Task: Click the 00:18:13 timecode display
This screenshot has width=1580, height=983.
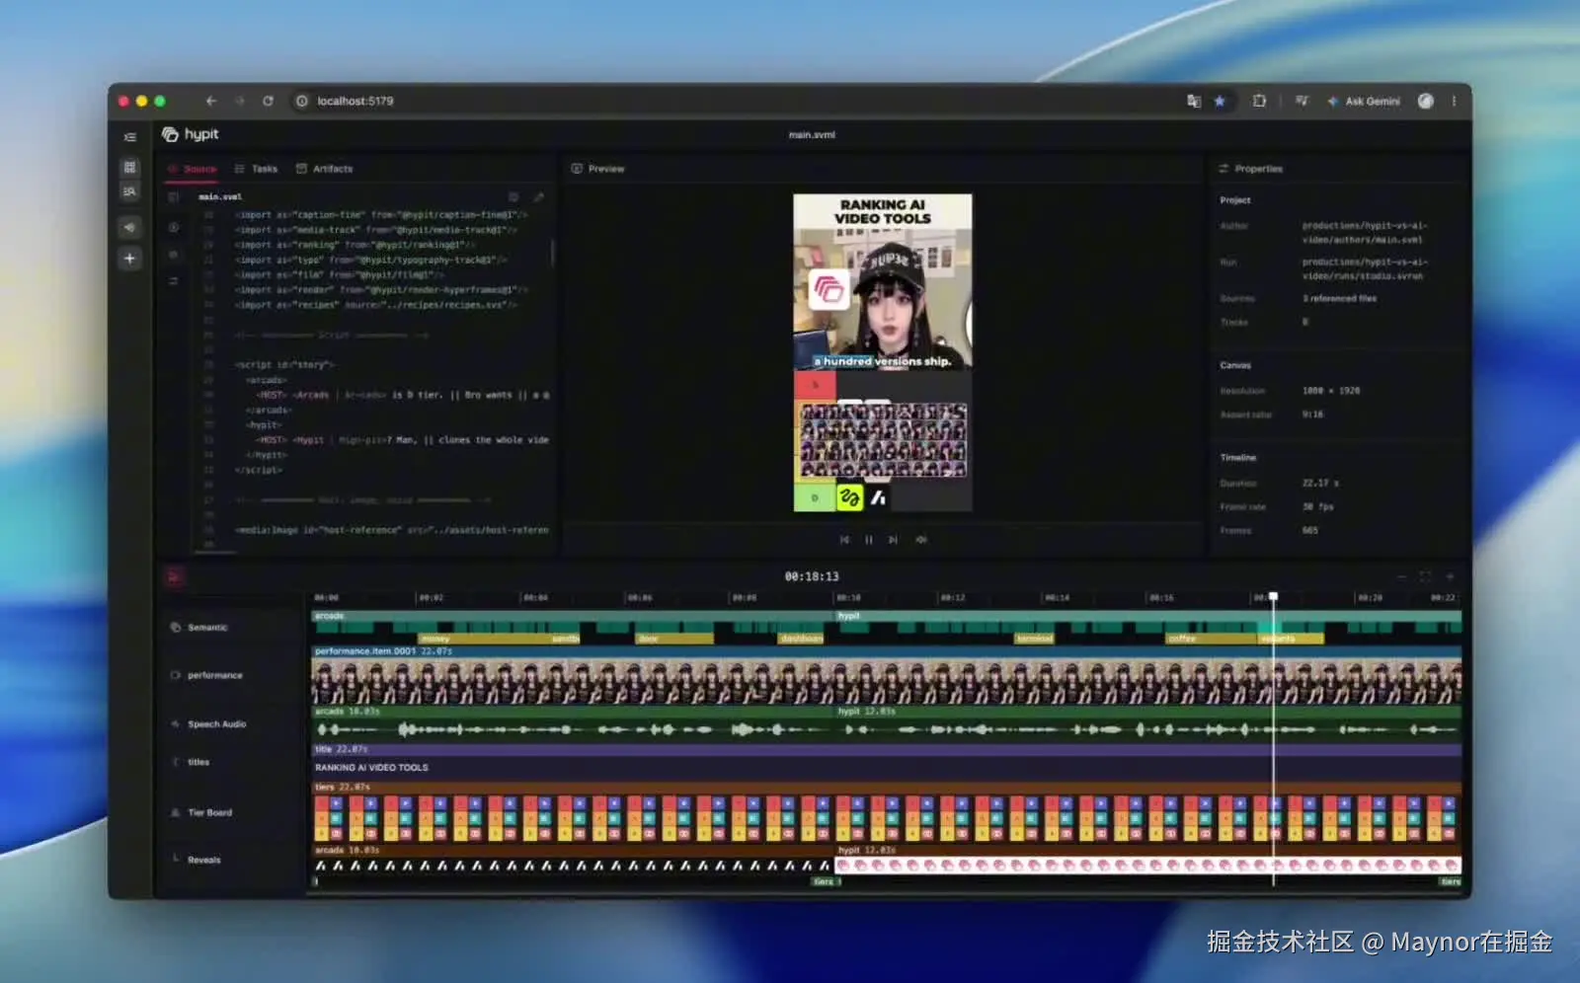Action: tap(812, 576)
